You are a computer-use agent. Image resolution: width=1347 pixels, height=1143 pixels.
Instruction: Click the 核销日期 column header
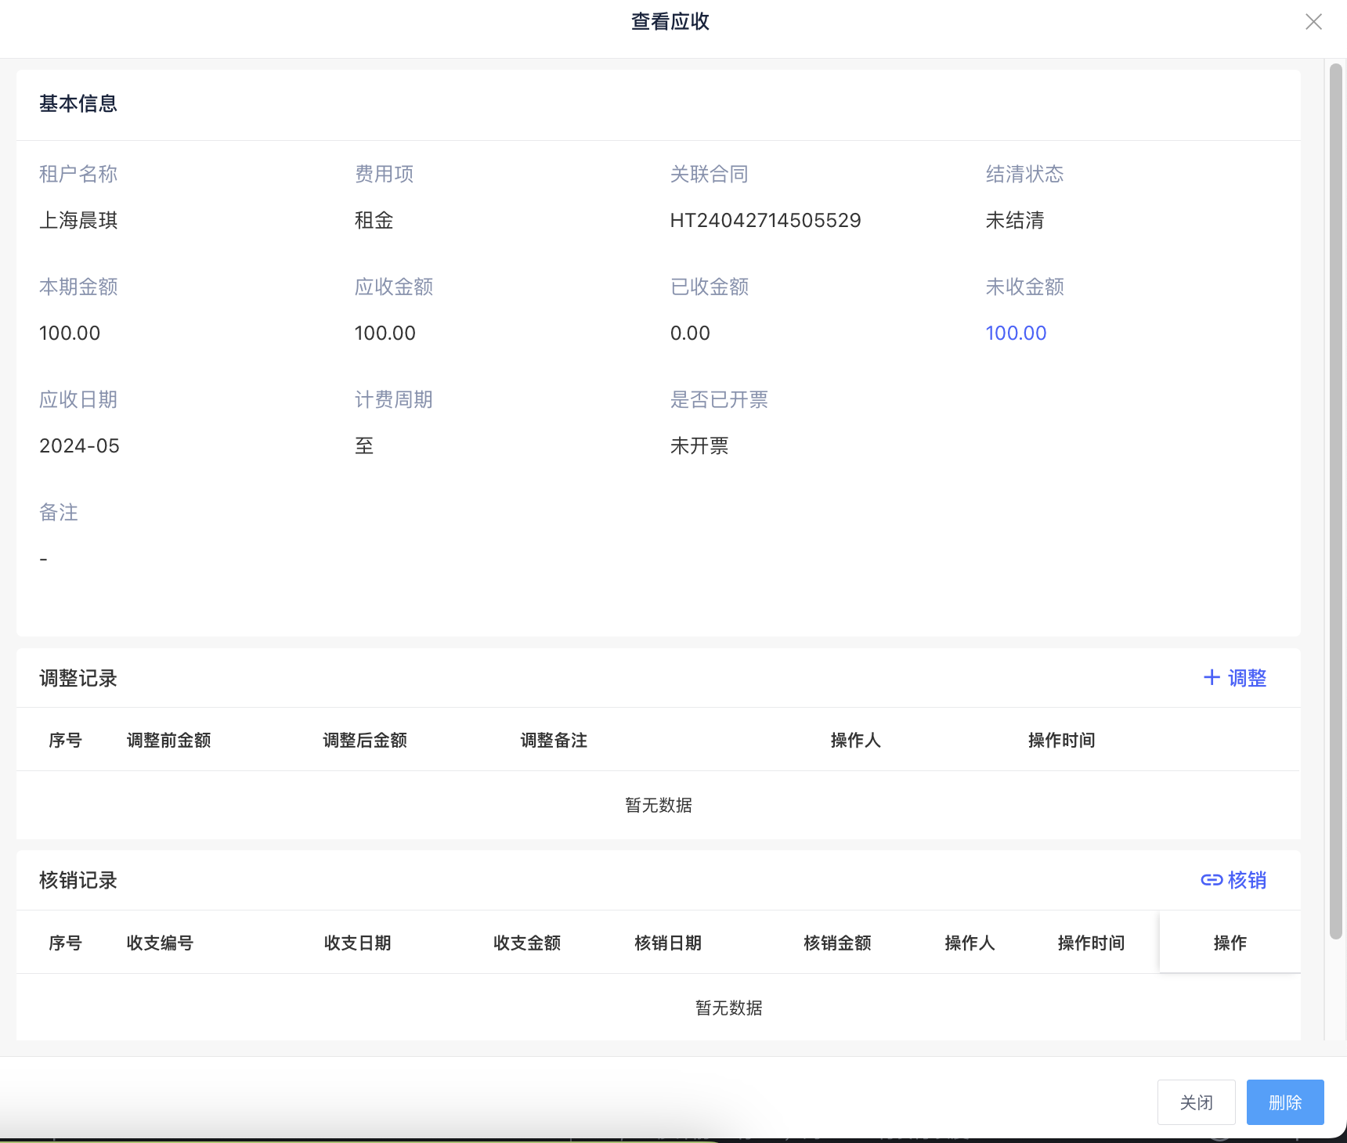[668, 943]
